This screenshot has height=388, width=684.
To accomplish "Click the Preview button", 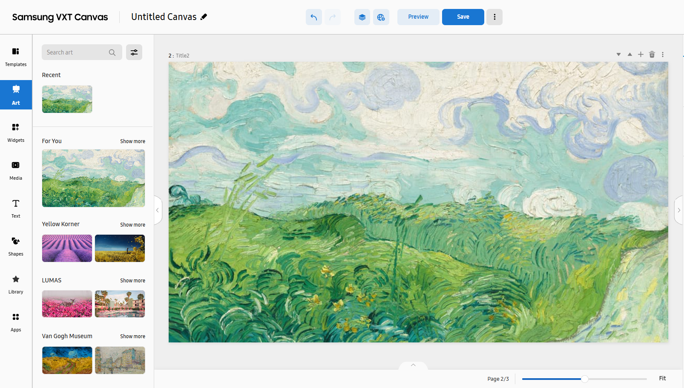I will point(418,17).
